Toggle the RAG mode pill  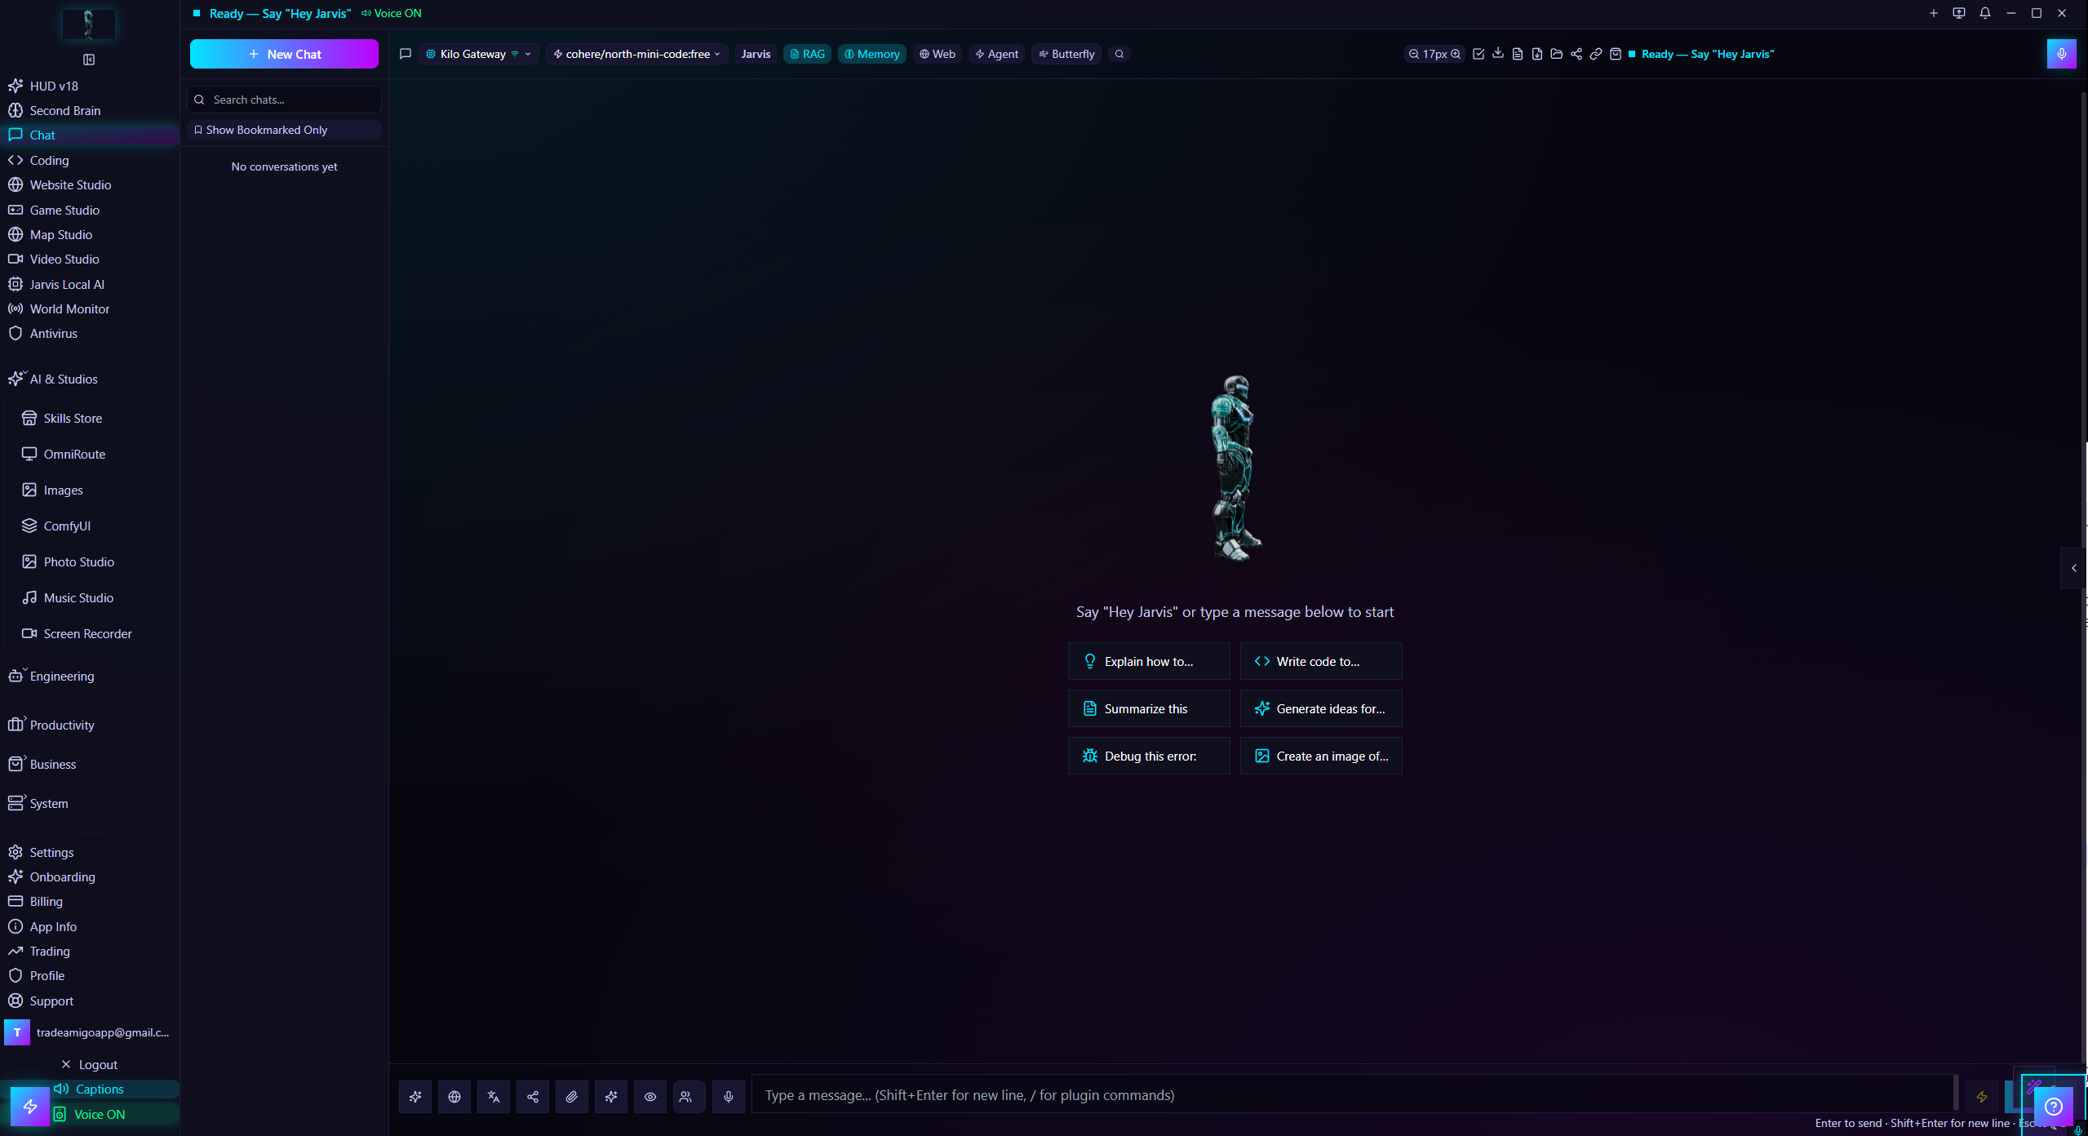tap(808, 54)
